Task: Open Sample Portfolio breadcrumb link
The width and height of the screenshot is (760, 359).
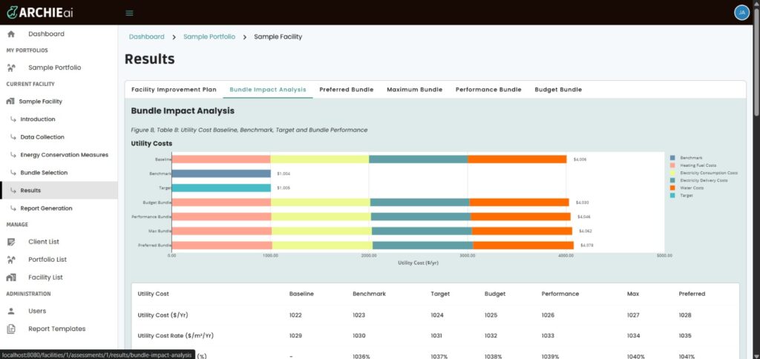Action: (x=209, y=36)
